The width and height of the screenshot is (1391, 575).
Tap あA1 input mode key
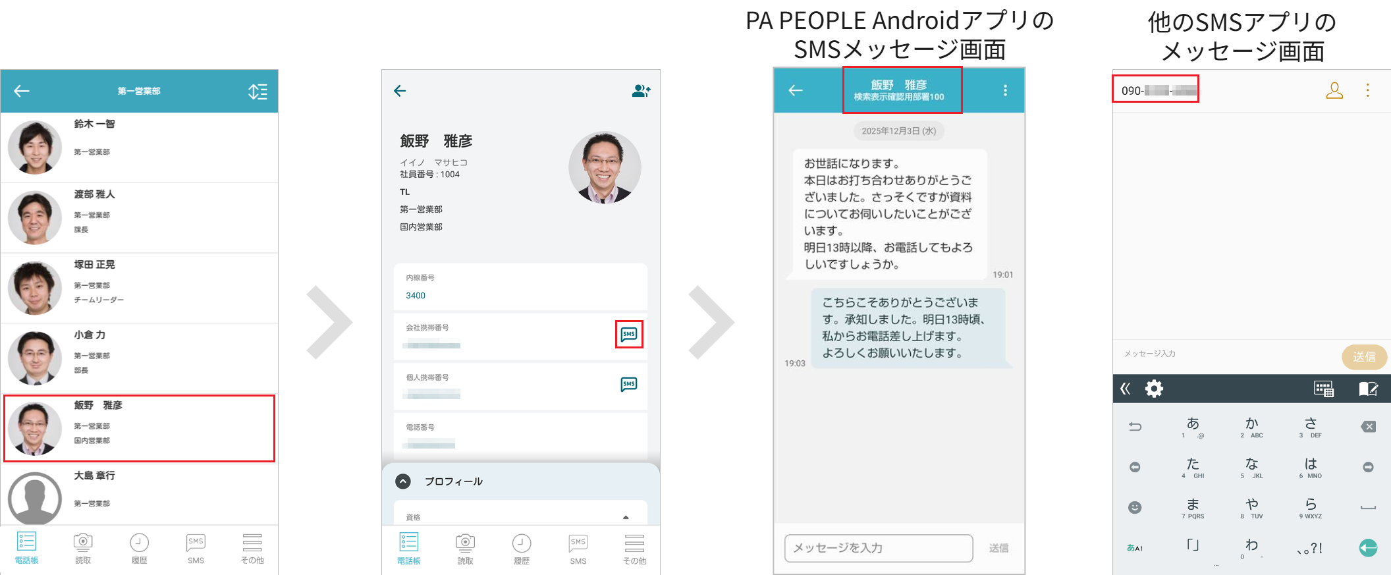[1135, 547]
